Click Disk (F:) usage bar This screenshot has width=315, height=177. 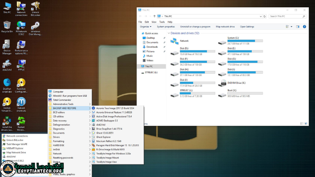tap(198, 62)
